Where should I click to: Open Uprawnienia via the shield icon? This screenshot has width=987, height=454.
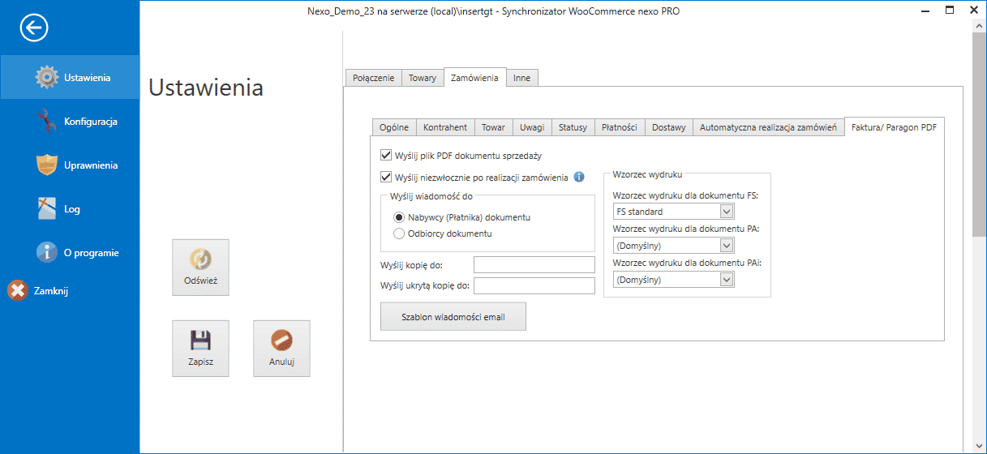tap(48, 165)
